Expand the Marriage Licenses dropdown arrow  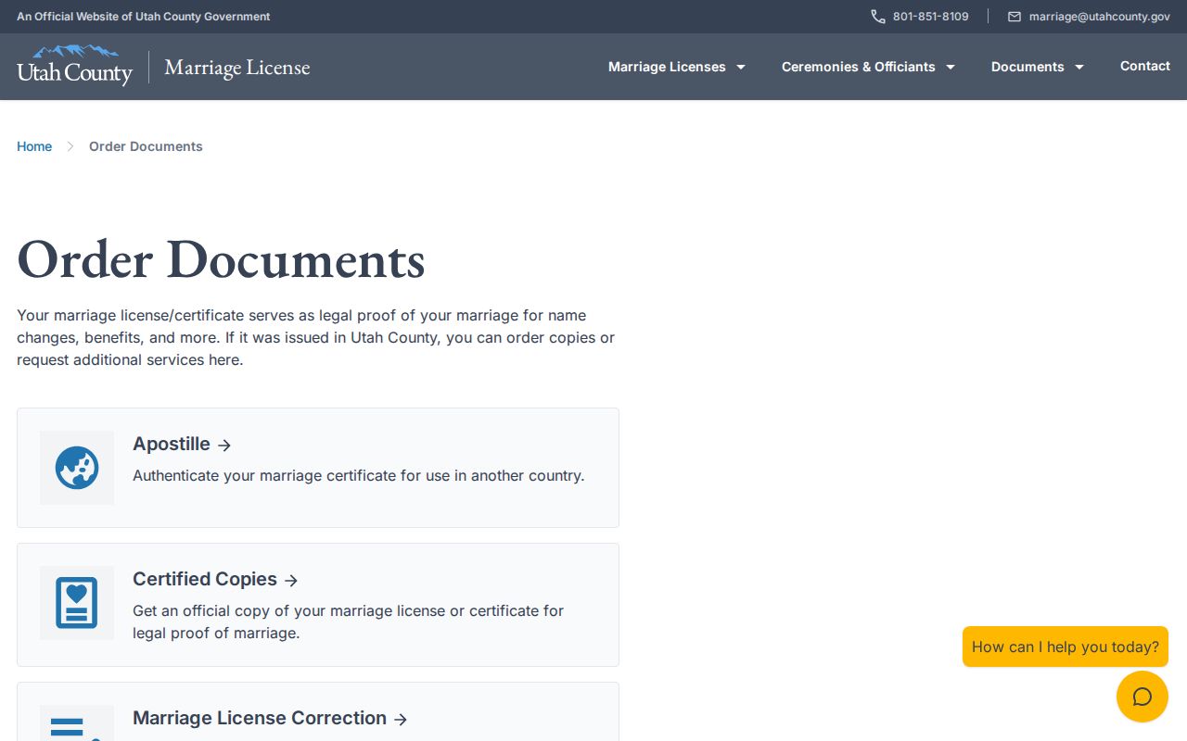tap(741, 67)
